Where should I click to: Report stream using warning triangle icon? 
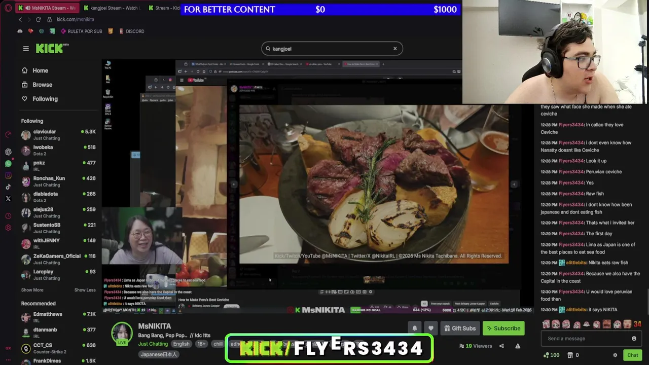[x=518, y=346]
